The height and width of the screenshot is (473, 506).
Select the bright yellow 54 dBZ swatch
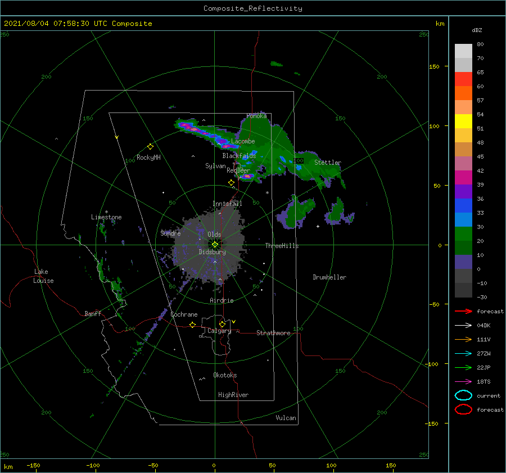pyautogui.click(x=463, y=121)
